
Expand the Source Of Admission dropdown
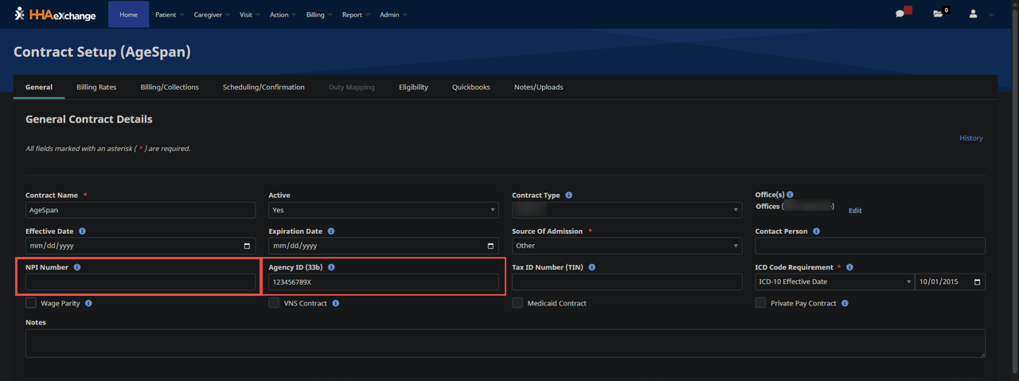pos(627,246)
